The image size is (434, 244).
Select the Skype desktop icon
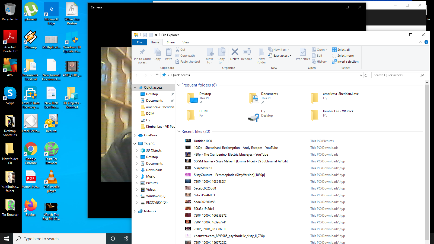point(10,96)
